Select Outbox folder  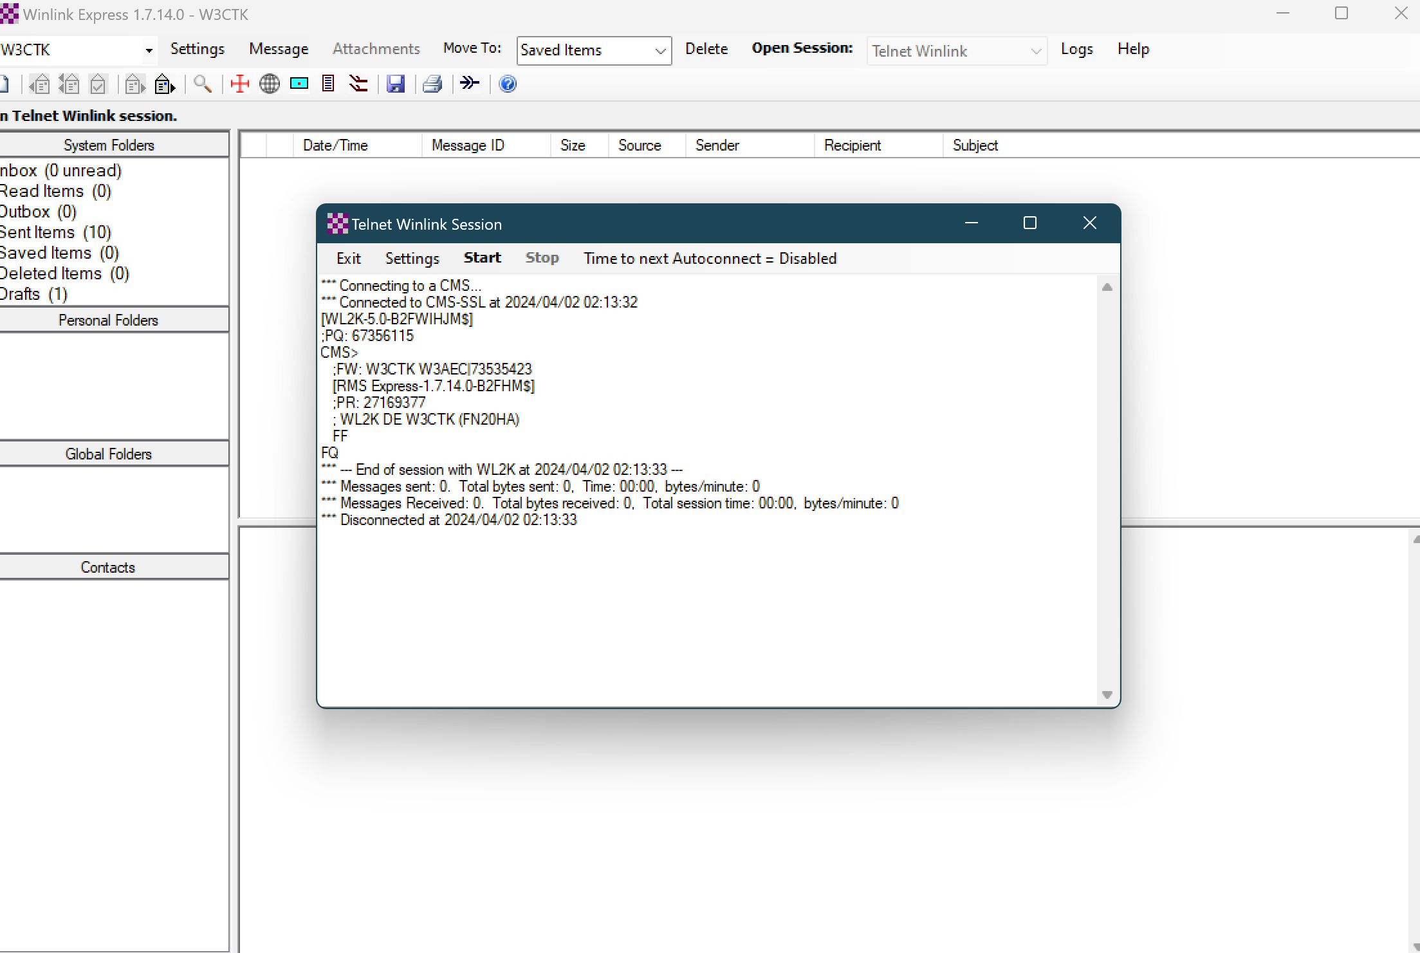39,212
